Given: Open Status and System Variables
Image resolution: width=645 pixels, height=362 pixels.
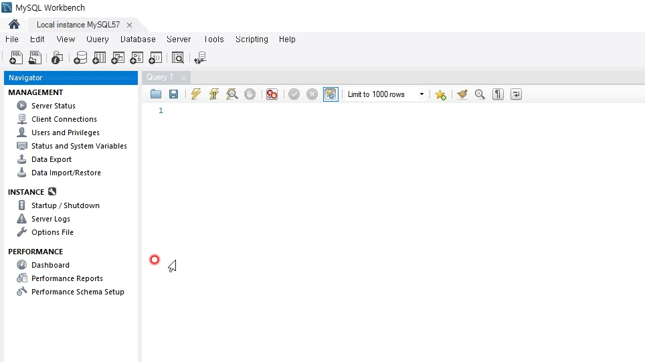Looking at the screenshot, I should click(x=79, y=146).
